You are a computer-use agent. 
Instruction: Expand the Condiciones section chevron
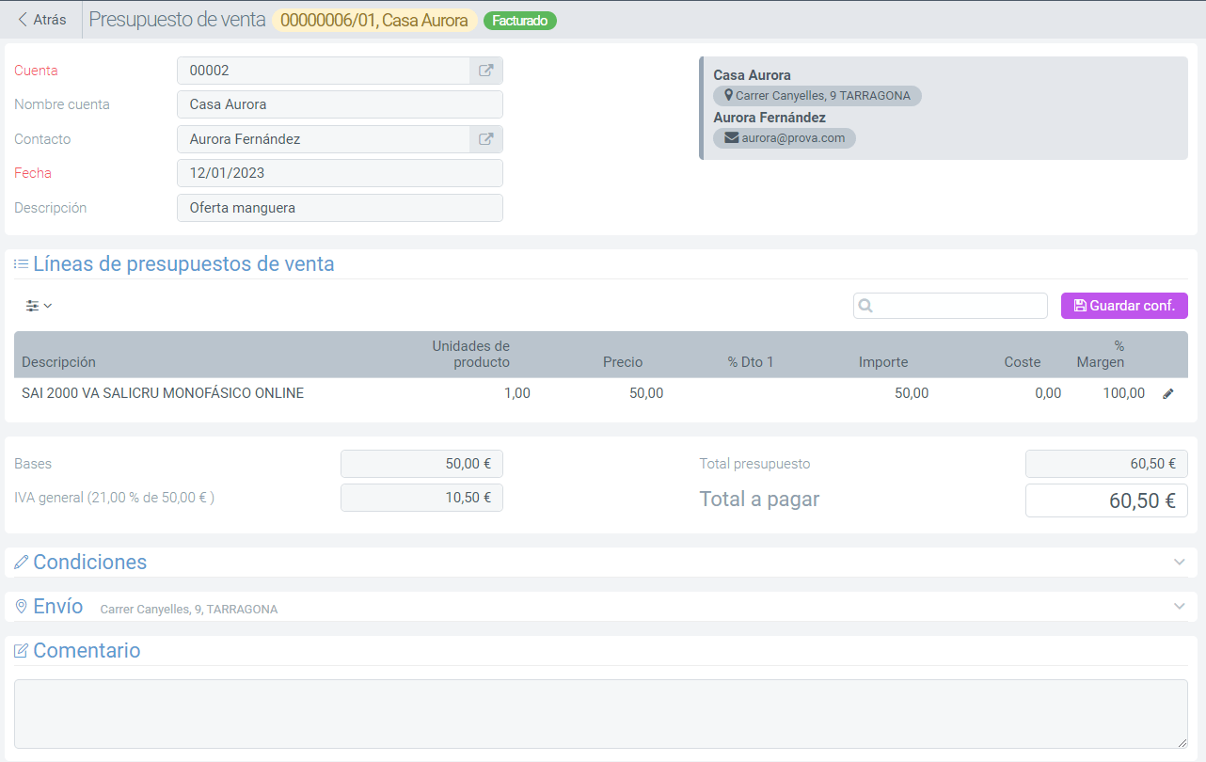[x=1180, y=562]
